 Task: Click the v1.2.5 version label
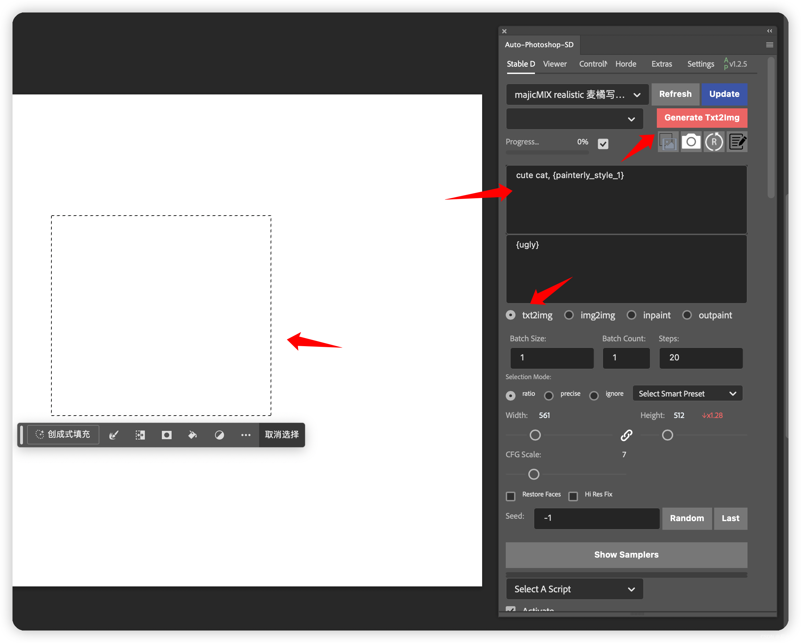point(737,64)
